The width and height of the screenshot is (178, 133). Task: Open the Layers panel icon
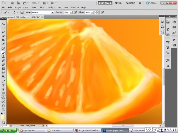[x=162, y=22]
